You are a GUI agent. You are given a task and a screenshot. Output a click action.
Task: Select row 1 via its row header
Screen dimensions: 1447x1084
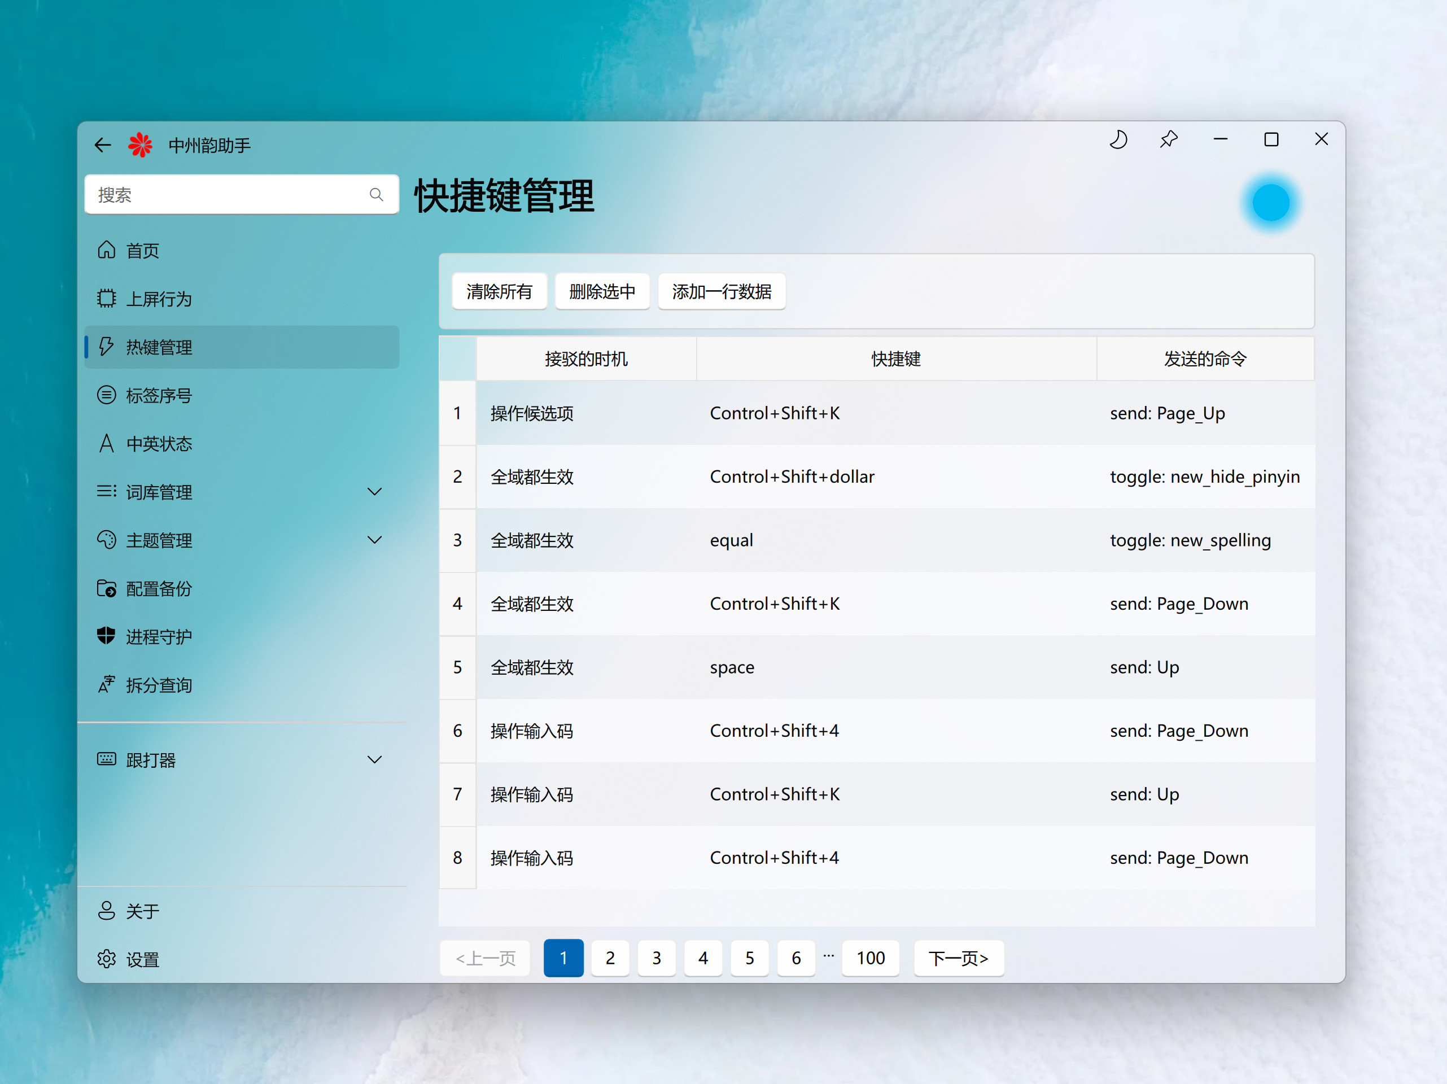tap(457, 413)
